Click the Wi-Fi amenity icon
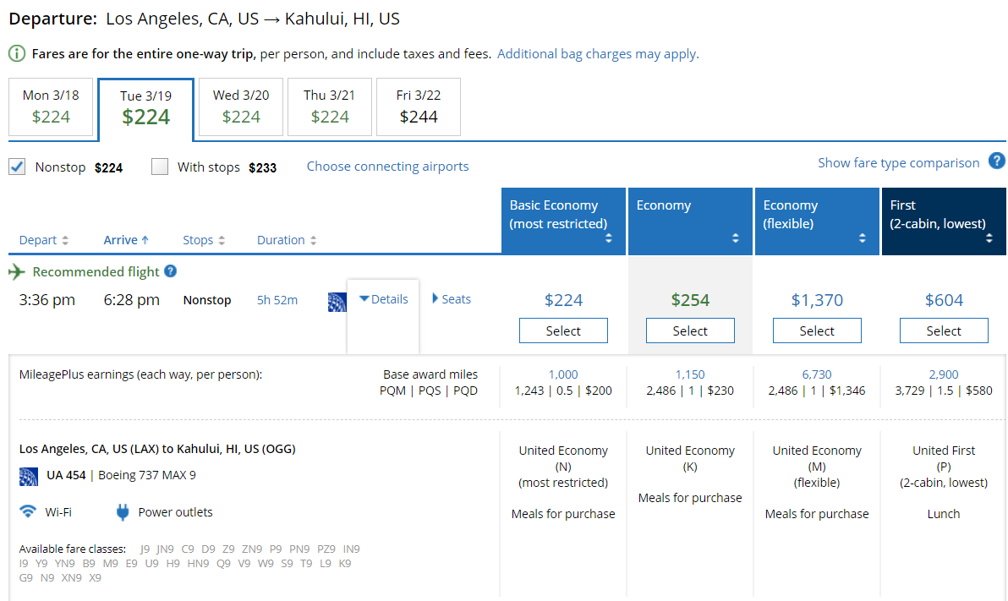The width and height of the screenshot is (1008, 601). [28, 511]
